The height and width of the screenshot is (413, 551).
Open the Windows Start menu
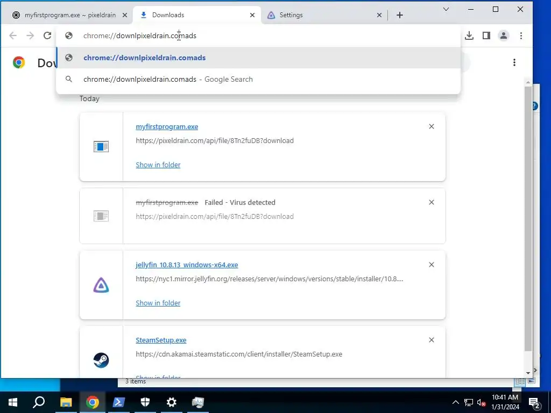pos(13,402)
